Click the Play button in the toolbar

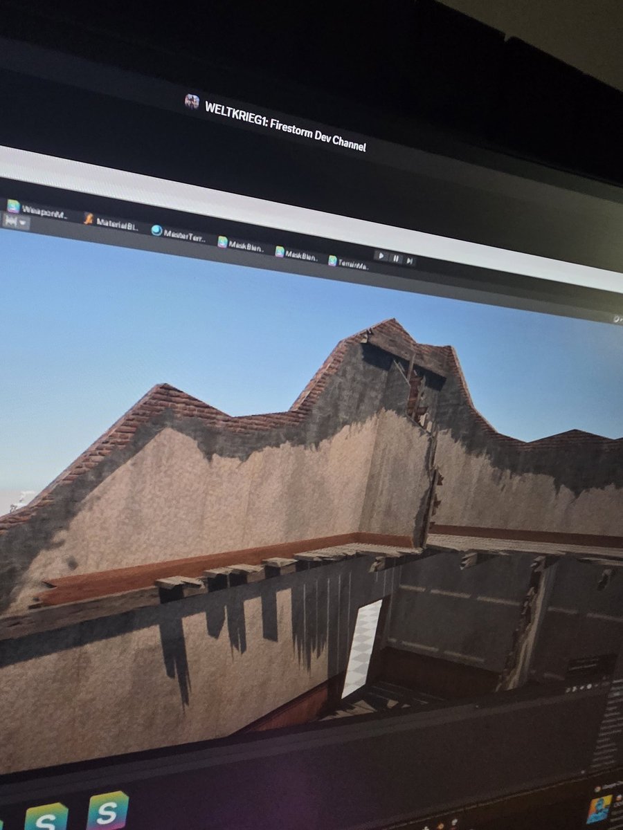pyautogui.click(x=381, y=255)
